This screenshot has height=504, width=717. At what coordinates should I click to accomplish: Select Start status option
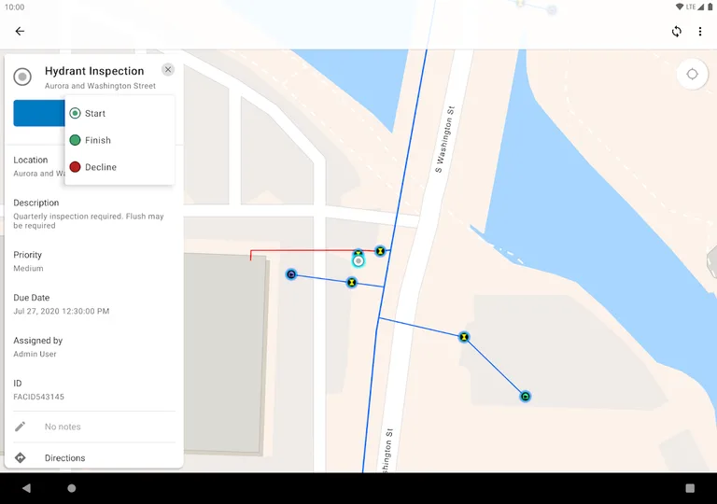[x=119, y=114]
